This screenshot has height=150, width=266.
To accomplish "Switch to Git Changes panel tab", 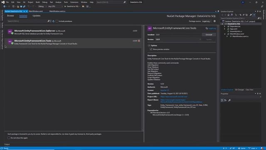I will point(239,90).
